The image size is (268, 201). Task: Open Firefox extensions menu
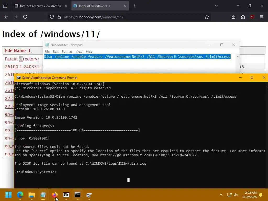243,17
